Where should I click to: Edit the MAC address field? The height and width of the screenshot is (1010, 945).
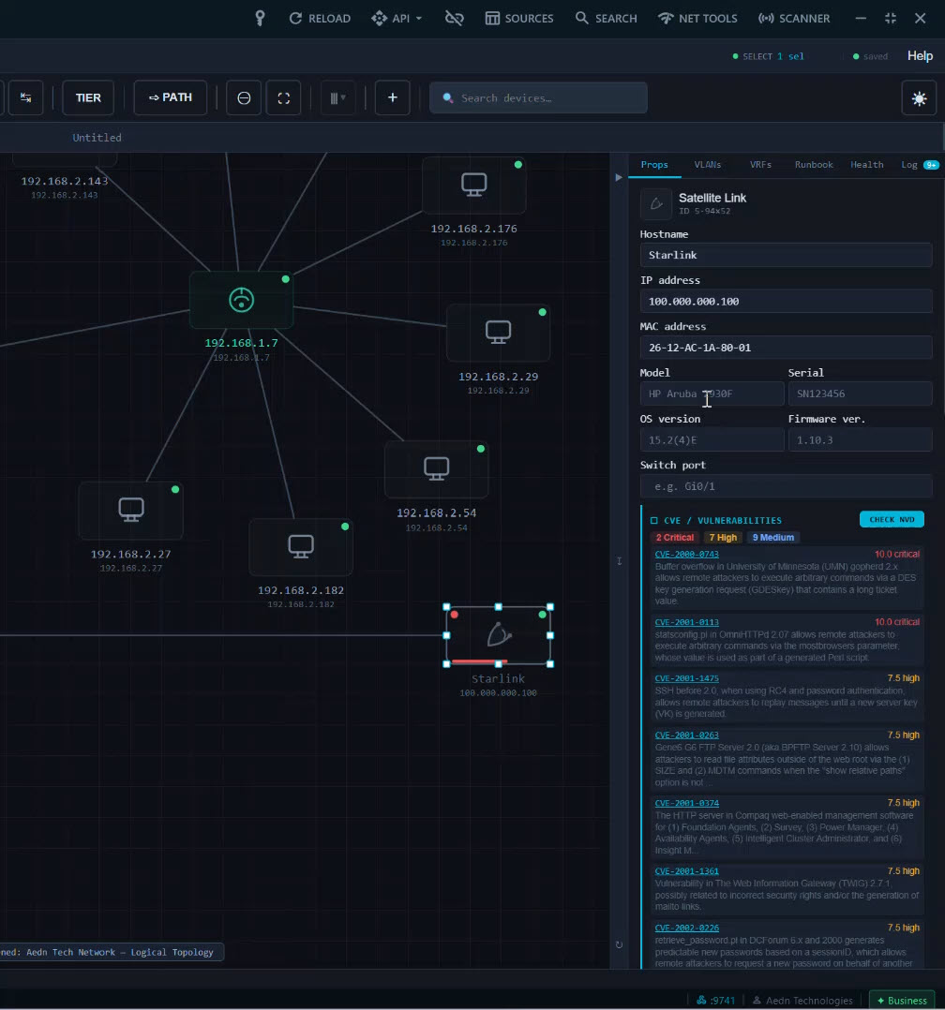786,348
